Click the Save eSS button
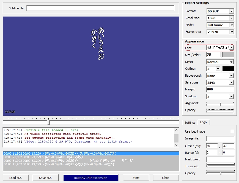 click(x=46, y=178)
